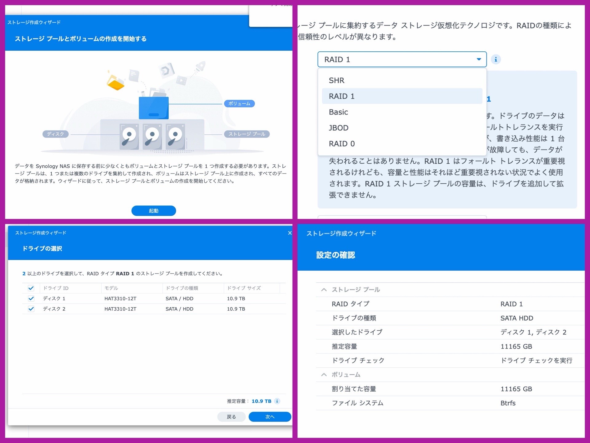Screen dimensions: 590x443
Task: Close the ドライブの選択 wizard with X
Action: 289,233
